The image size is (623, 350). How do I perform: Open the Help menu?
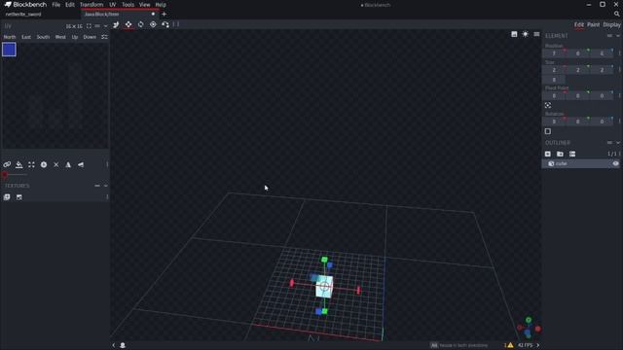[x=161, y=5]
